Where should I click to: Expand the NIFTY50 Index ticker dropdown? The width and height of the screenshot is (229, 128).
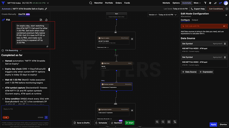(x=48, y=3)
